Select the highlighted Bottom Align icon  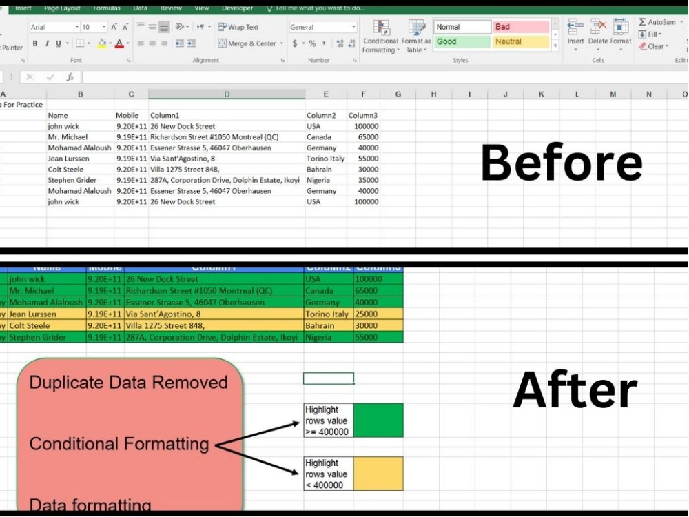[x=164, y=27]
